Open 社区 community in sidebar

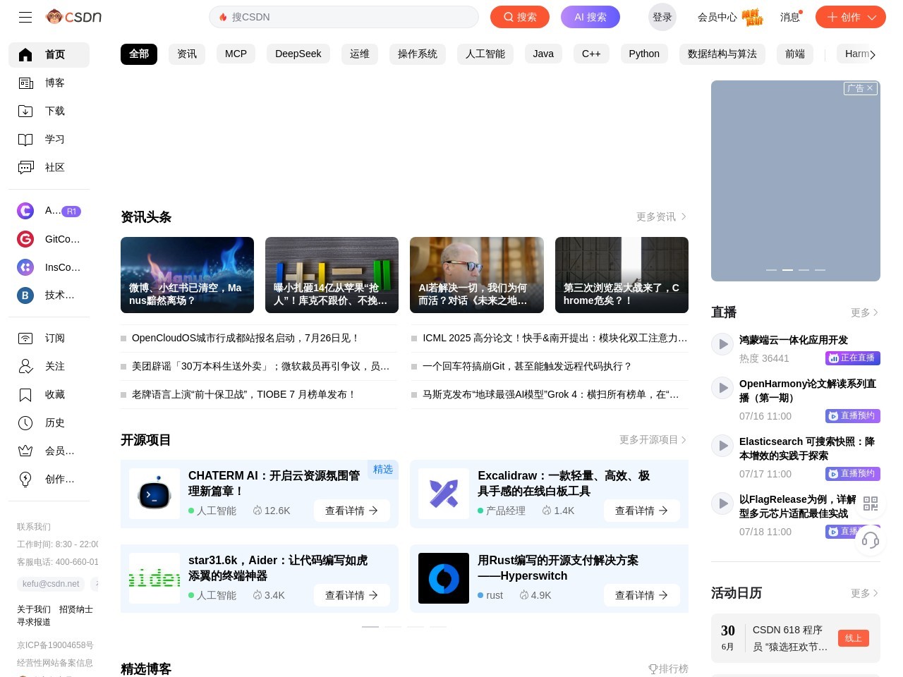49,167
